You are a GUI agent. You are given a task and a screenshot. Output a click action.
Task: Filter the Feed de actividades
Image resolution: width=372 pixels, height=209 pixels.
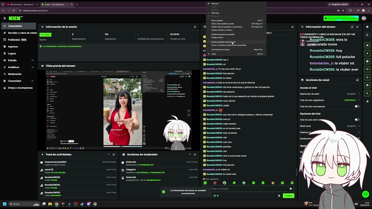coord(108,154)
